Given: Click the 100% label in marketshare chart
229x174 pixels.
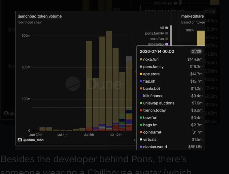Looking at the screenshot, I should [189, 30].
